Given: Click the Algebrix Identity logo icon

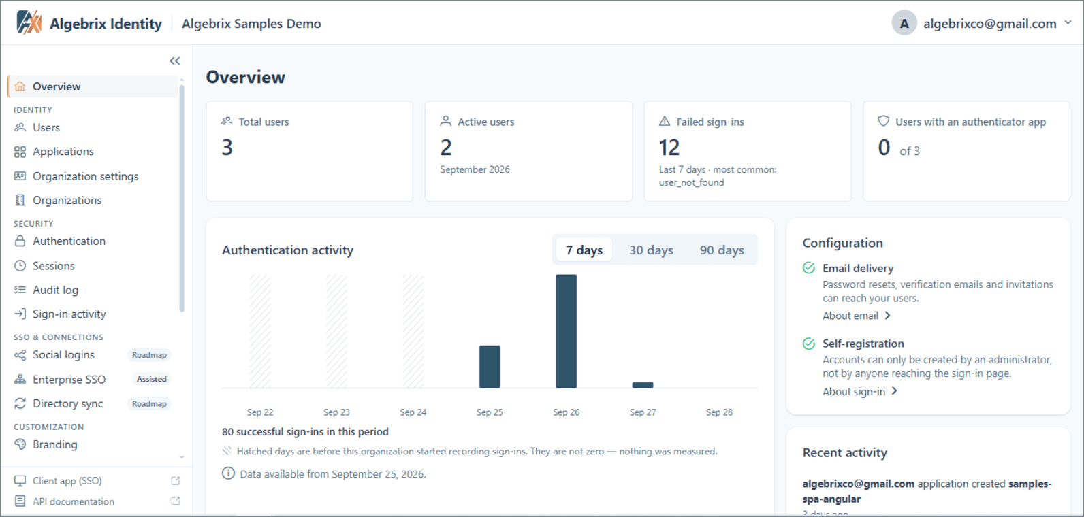Looking at the screenshot, I should coord(29,22).
